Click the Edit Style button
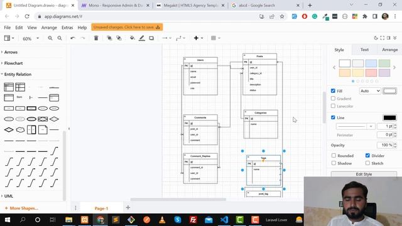 364,174
